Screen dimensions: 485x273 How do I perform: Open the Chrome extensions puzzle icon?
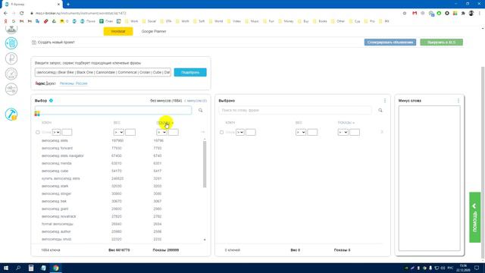click(x=463, y=14)
